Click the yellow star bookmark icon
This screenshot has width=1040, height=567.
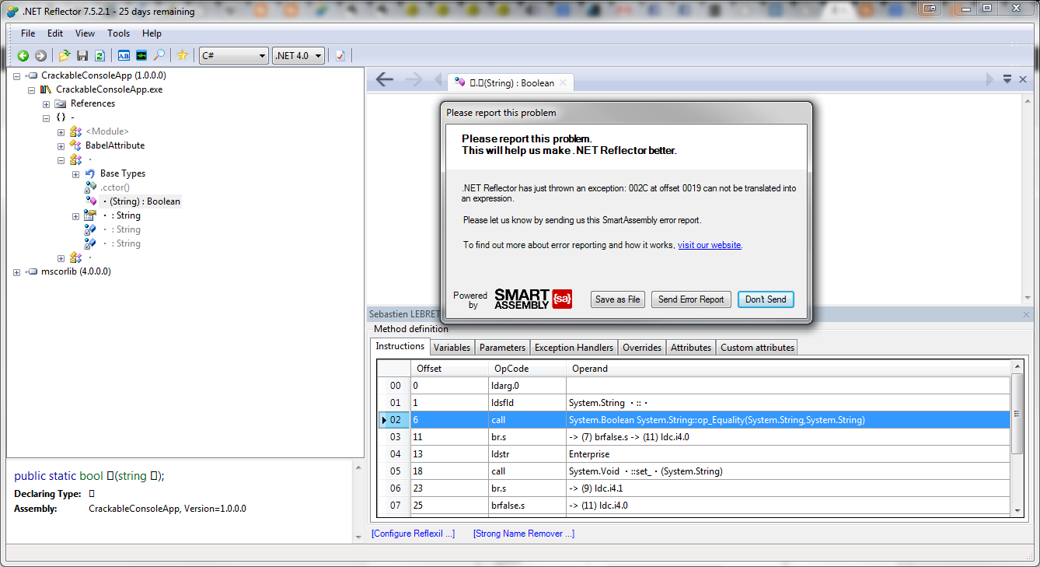tap(182, 55)
